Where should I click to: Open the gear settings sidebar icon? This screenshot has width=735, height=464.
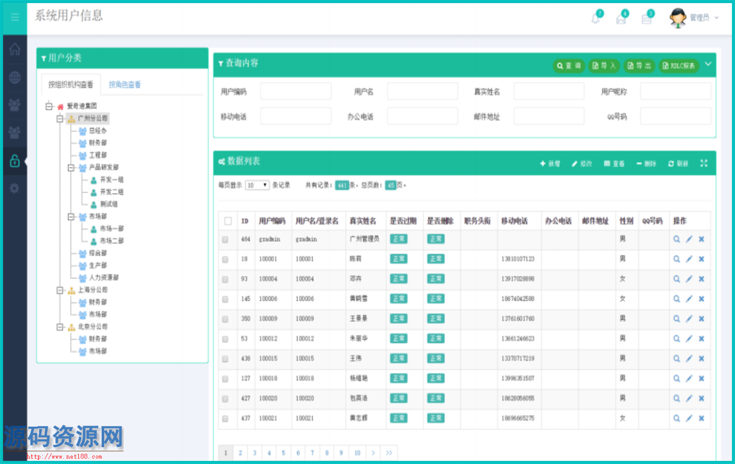pyautogui.click(x=15, y=189)
